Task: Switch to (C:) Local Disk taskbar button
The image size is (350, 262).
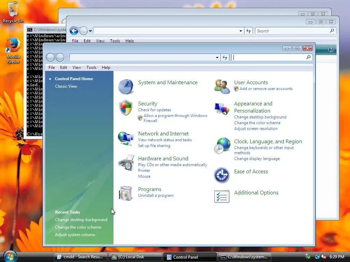Action: [x=135, y=257]
